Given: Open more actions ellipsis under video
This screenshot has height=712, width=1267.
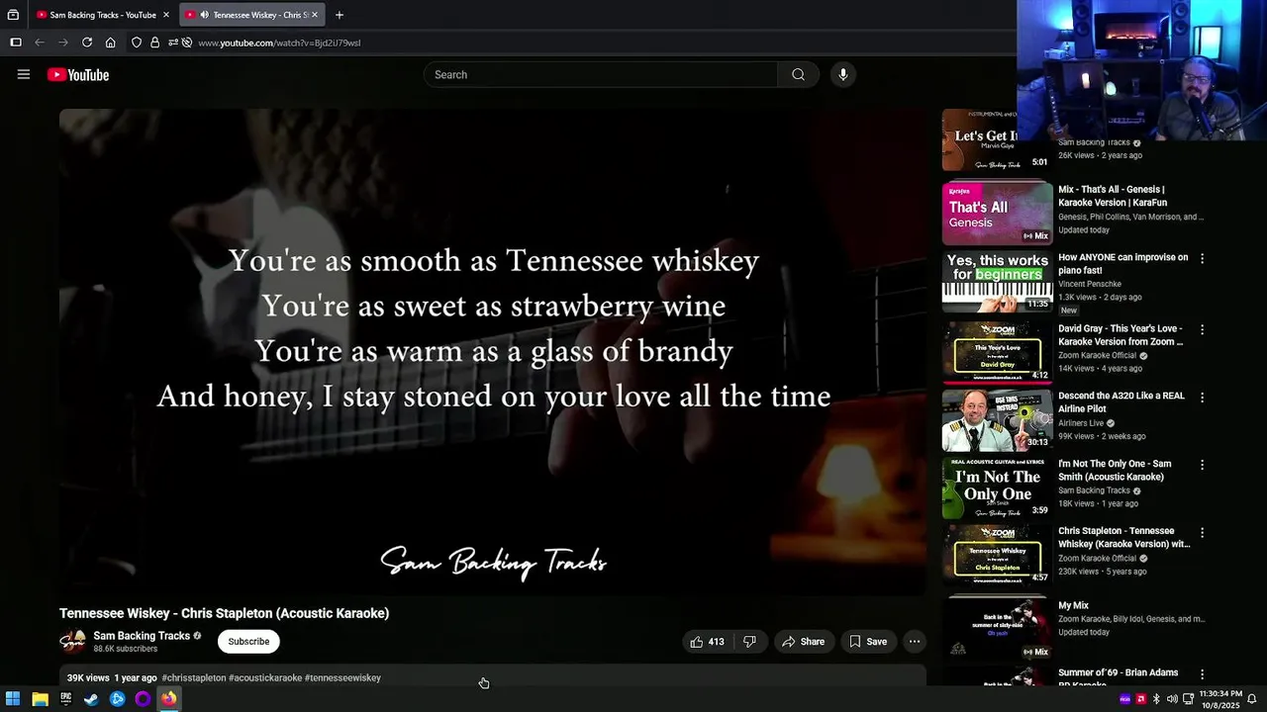Looking at the screenshot, I should [x=915, y=642].
